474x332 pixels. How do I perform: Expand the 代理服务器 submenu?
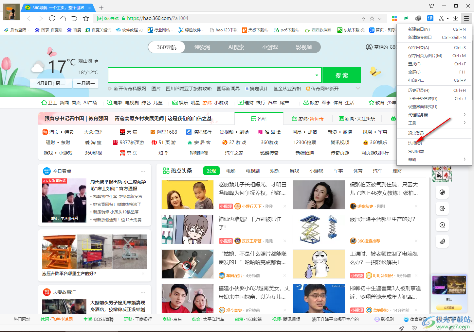(x=465, y=114)
